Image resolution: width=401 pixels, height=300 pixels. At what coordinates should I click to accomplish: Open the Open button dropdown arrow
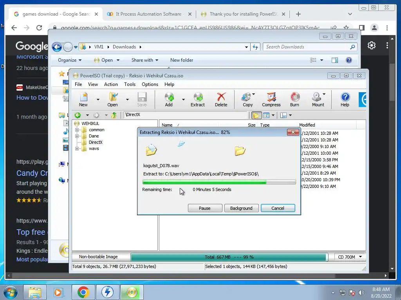coord(127,100)
